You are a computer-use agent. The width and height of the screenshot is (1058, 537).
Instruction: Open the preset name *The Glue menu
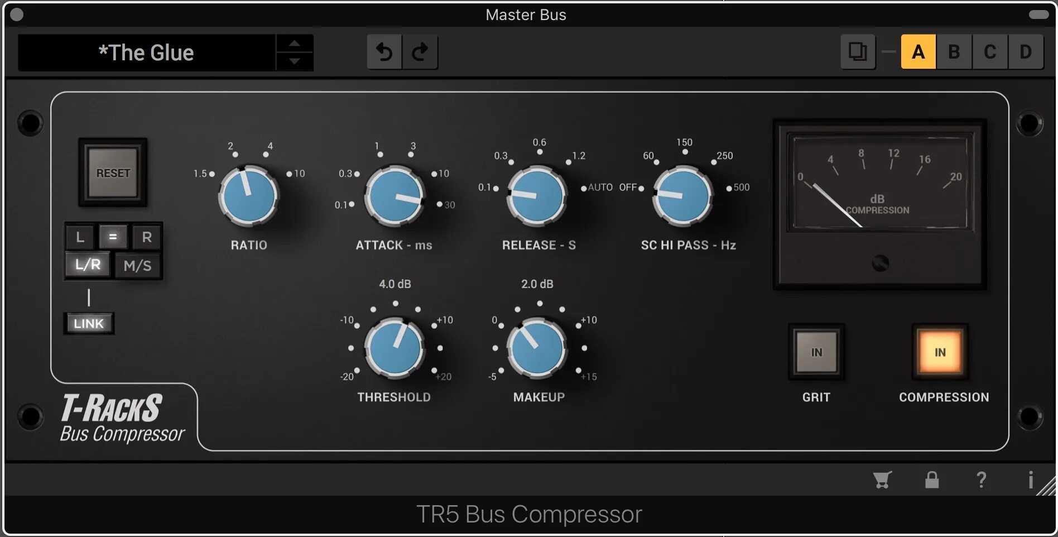(147, 52)
